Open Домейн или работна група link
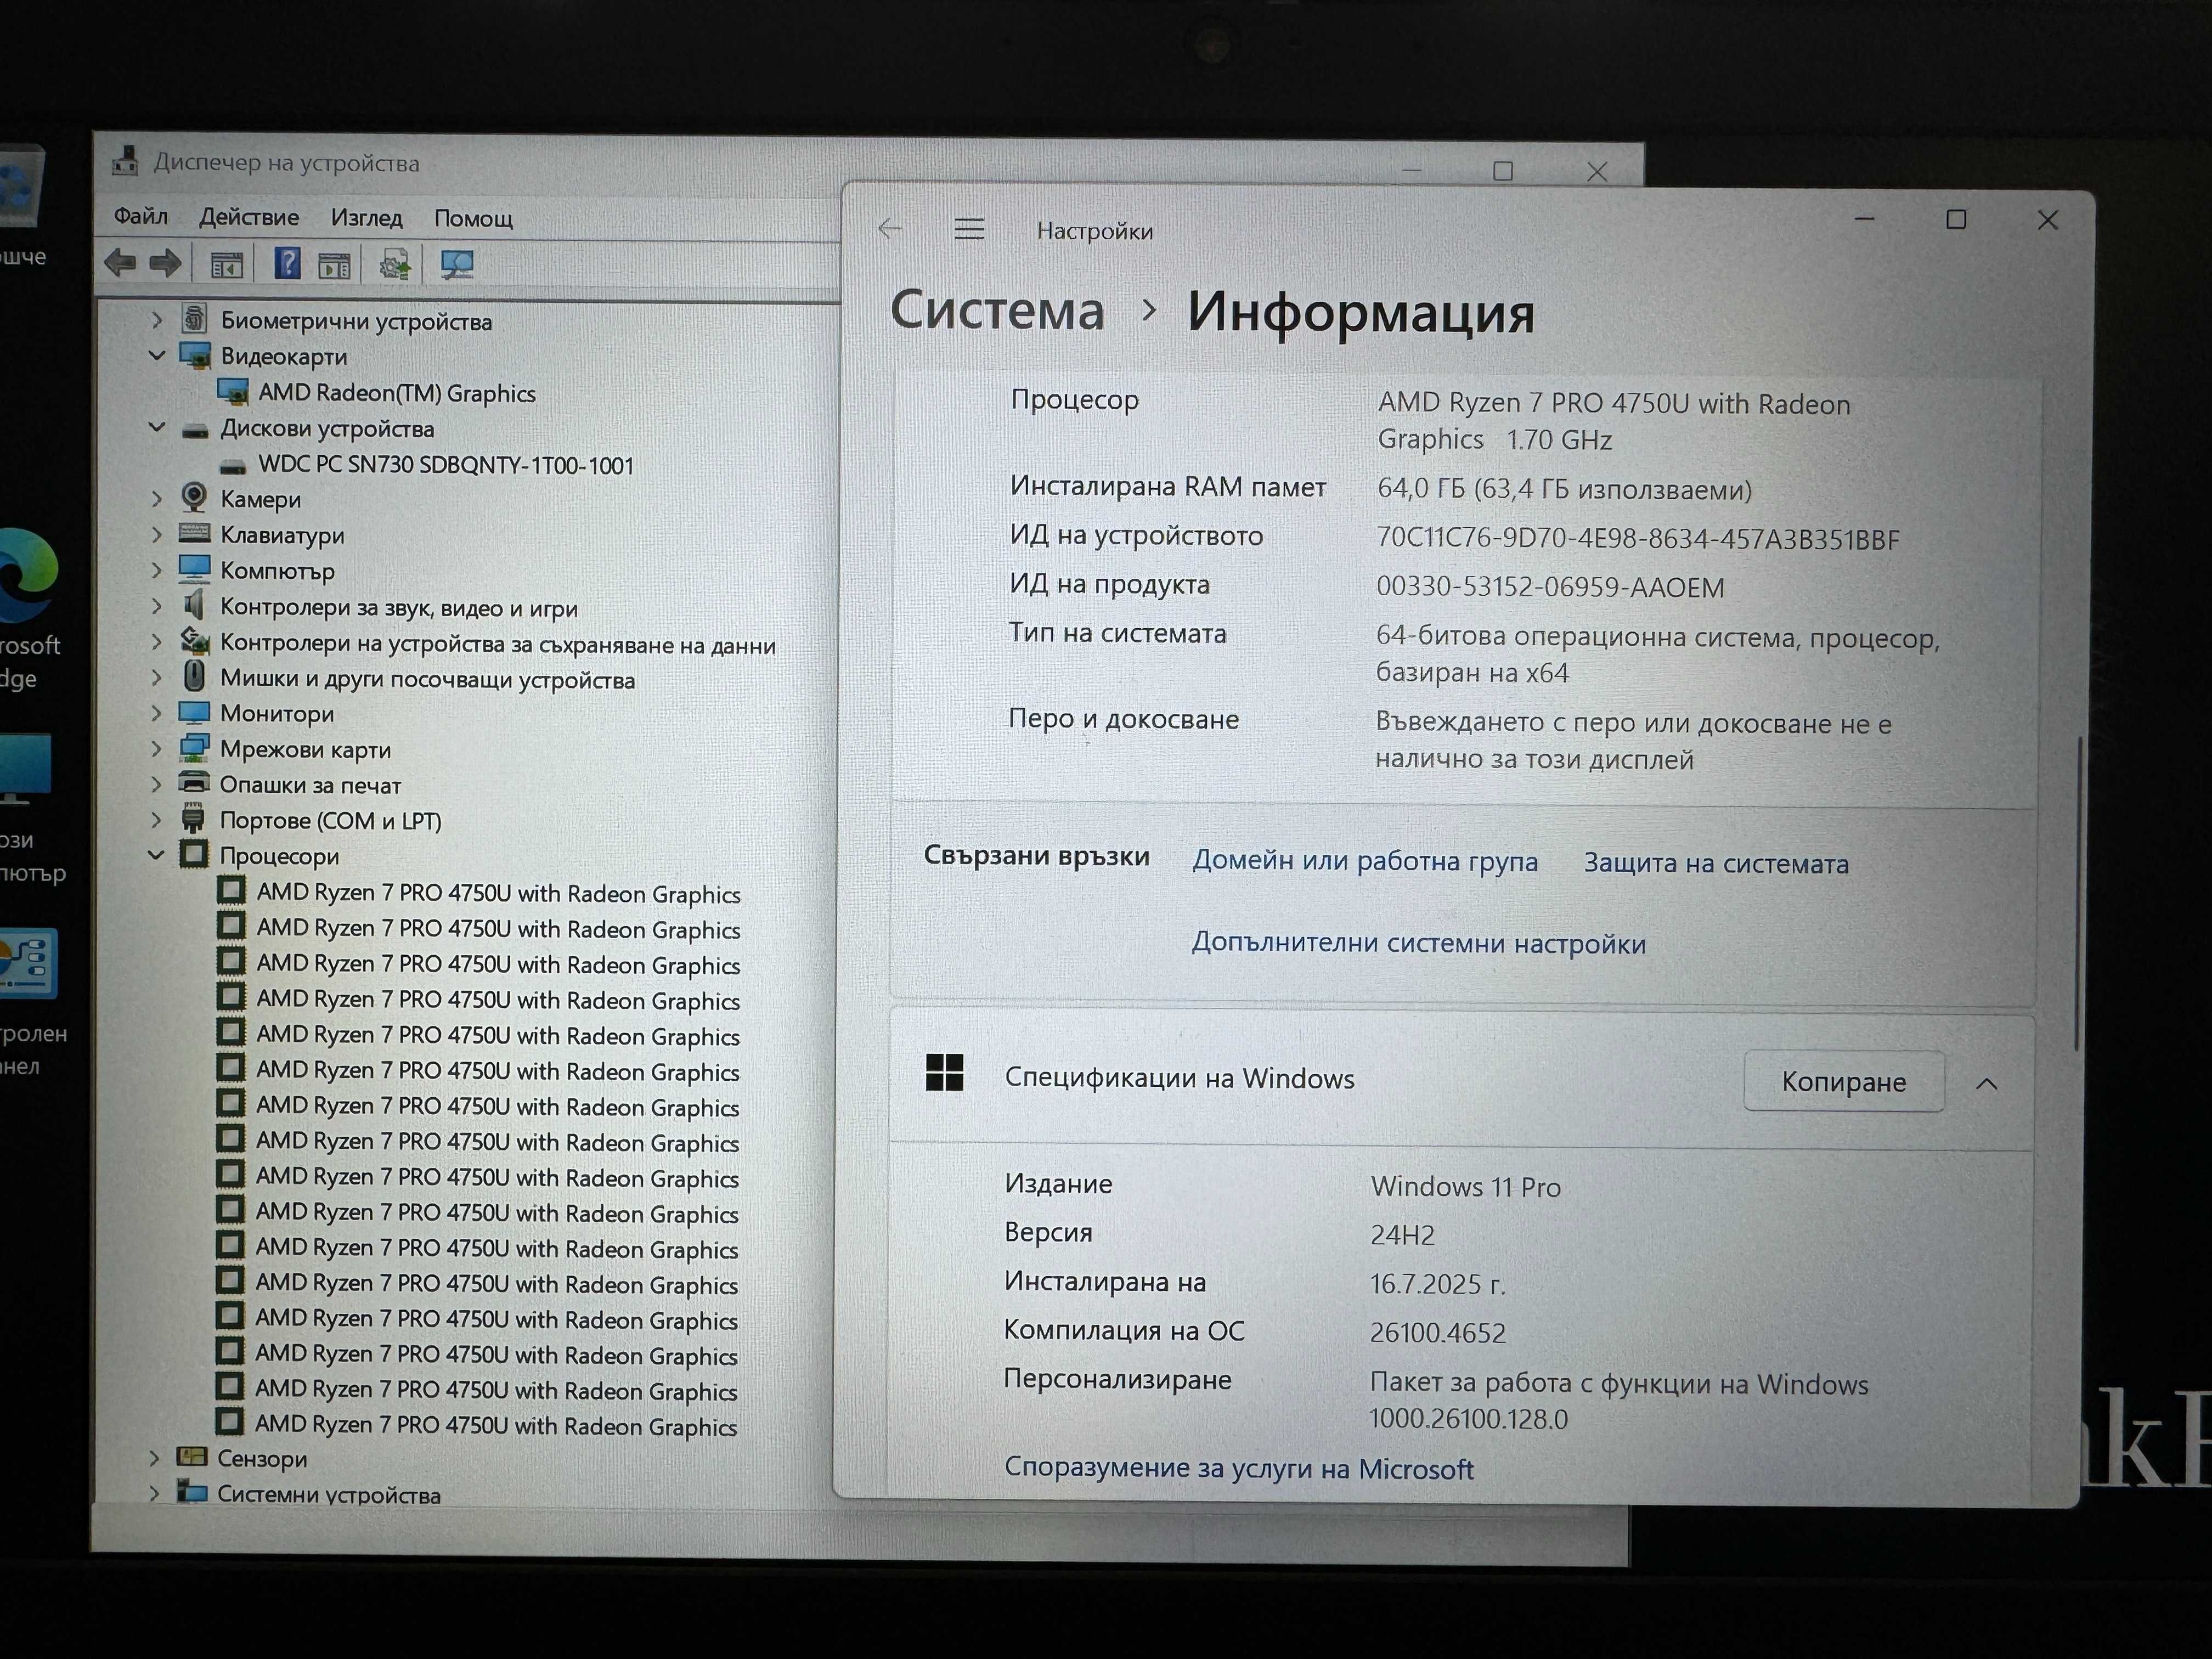 (1365, 860)
